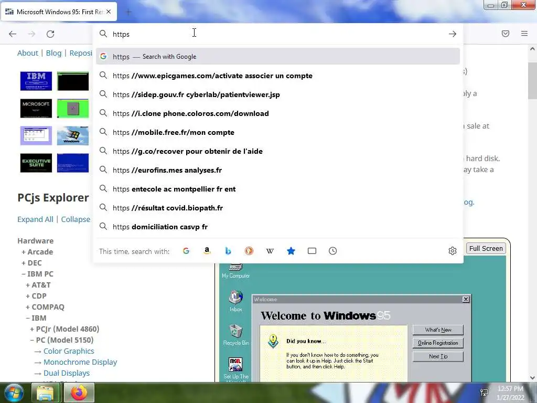Close the Microsoft Windows 95 tab
The image size is (537, 403).
coord(109,12)
